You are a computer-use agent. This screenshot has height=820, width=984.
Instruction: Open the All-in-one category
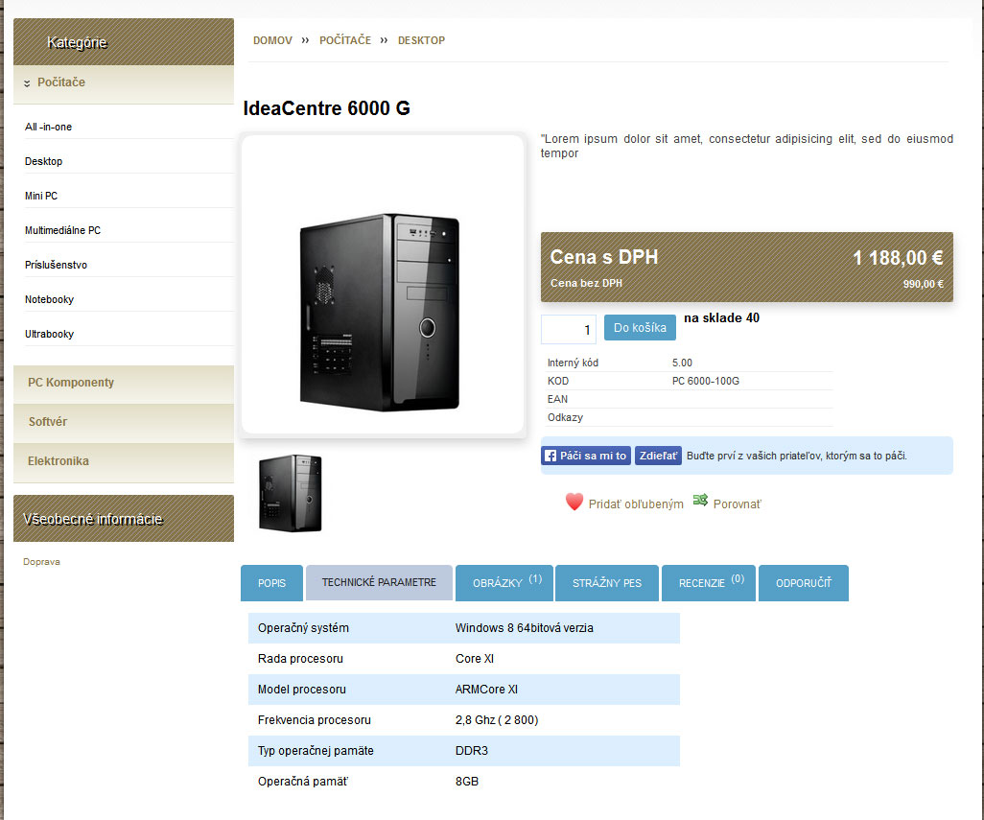click(x=48, y=127)
